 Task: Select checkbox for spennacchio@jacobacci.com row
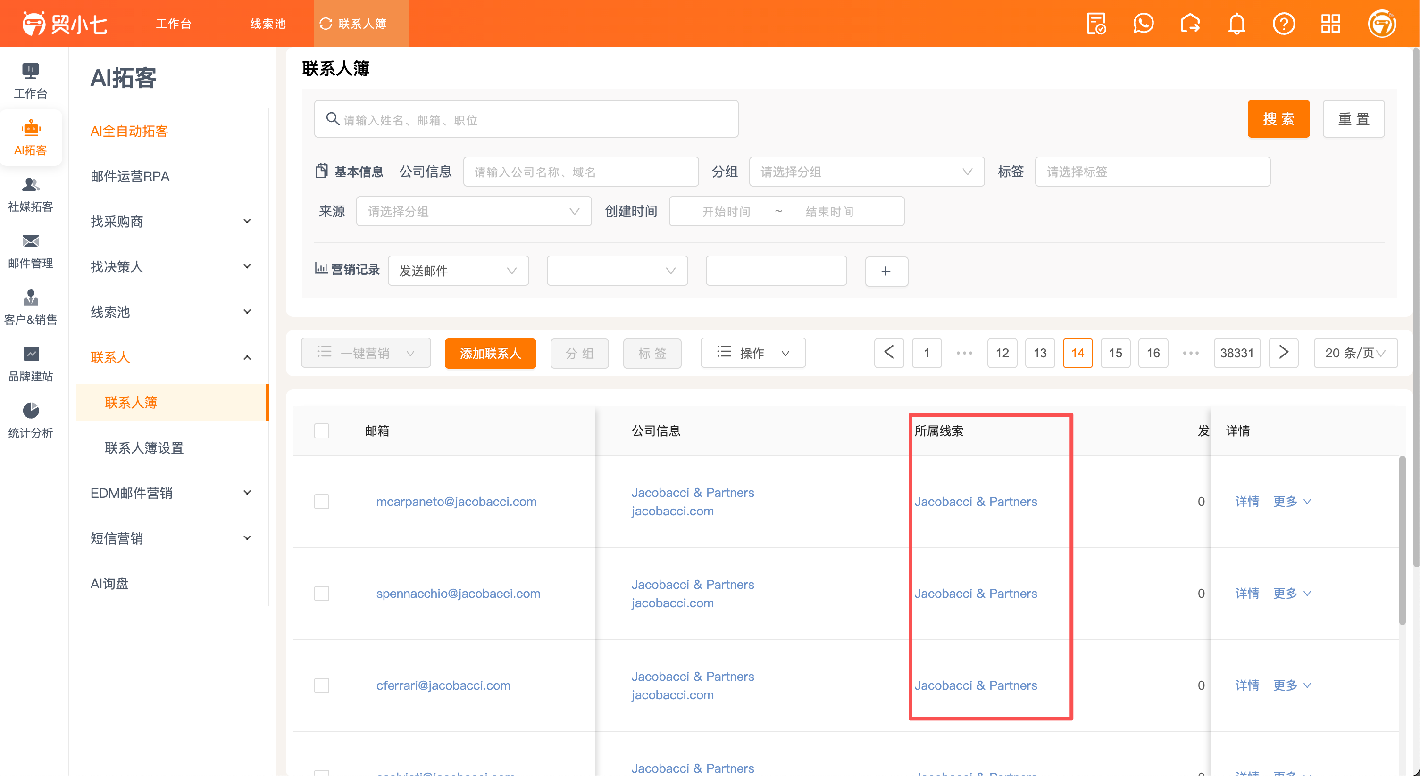click(321, 593)
